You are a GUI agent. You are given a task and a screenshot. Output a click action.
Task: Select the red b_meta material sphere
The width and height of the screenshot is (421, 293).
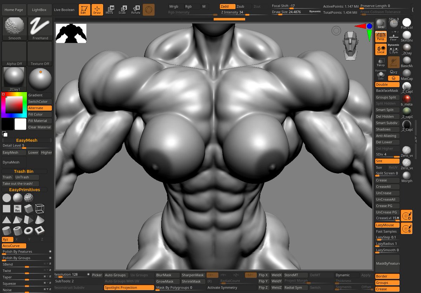407,99
